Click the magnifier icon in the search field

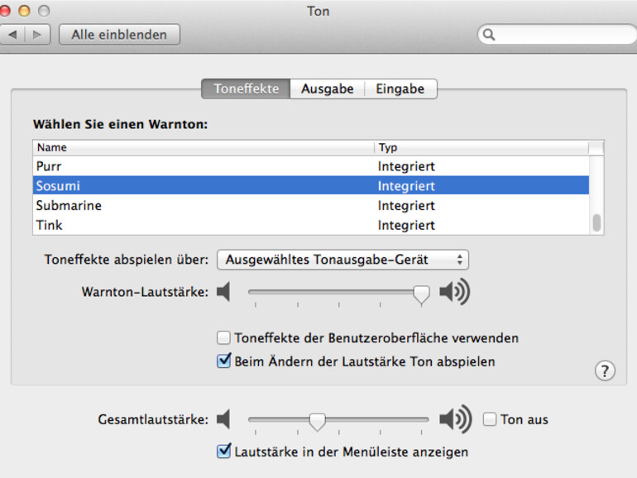(x=489, y=35)
